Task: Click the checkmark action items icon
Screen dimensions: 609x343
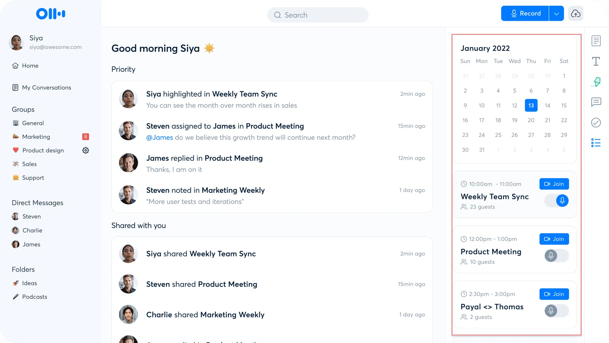Action: pyautogui.click(x=596, y=123)
